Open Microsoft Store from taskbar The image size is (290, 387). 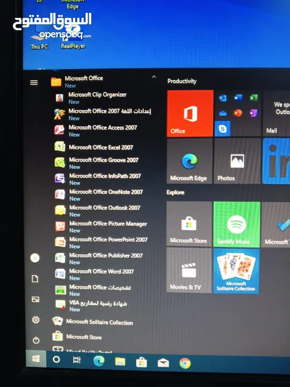[141, 362]
